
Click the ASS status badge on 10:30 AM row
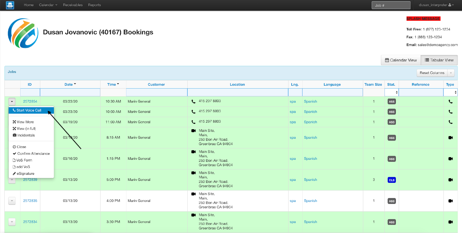(392, 102)
